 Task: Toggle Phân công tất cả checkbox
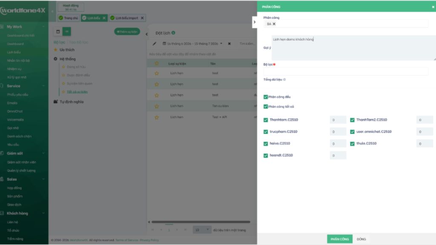266,106
